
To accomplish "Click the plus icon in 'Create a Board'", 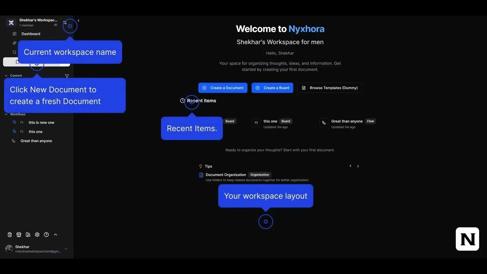I will coord(258,88).
